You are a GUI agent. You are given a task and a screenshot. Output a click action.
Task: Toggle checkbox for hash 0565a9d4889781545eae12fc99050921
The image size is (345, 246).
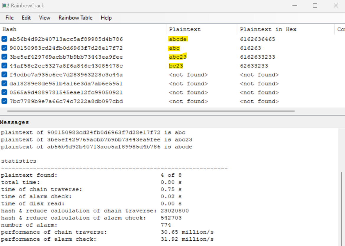(4, 92)
